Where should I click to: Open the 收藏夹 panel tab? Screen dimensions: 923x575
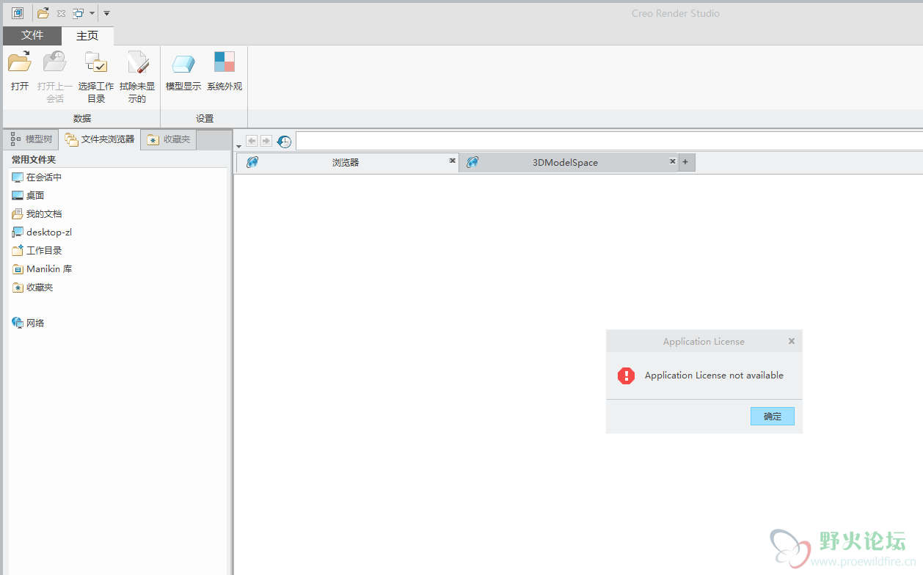click(x=169, y=139)
